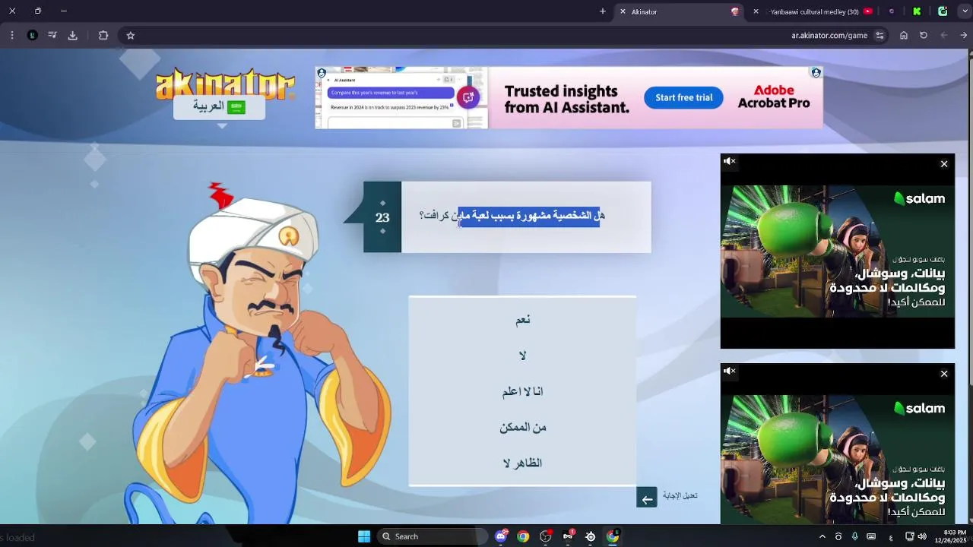973x547 pixels.
Task: Click the ar.akinator.com/game address bar
Action: [829, 35]
